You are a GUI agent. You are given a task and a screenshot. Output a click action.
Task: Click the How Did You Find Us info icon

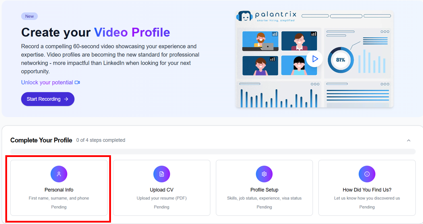[367, 174]
